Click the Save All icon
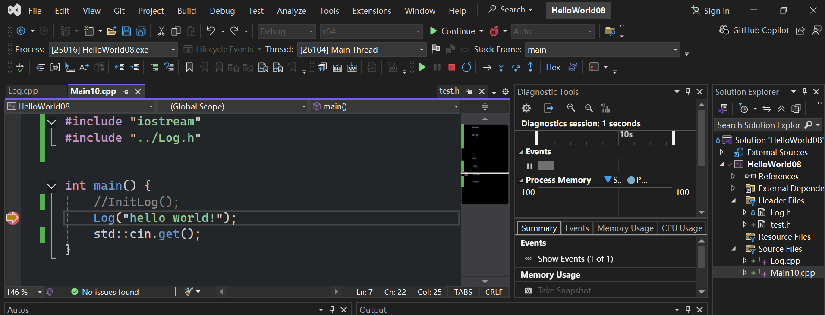Viewport: 825px width, 315px height. click(x=141, y=31)
